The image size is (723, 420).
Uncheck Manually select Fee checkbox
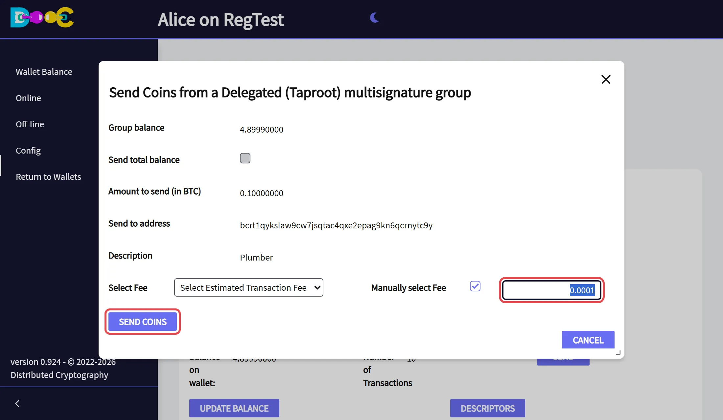475,286
